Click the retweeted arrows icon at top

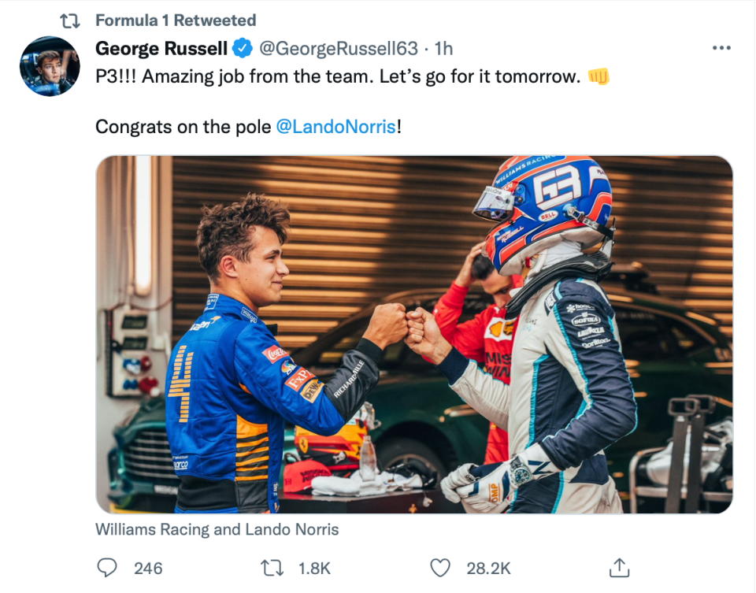[69, 20]
